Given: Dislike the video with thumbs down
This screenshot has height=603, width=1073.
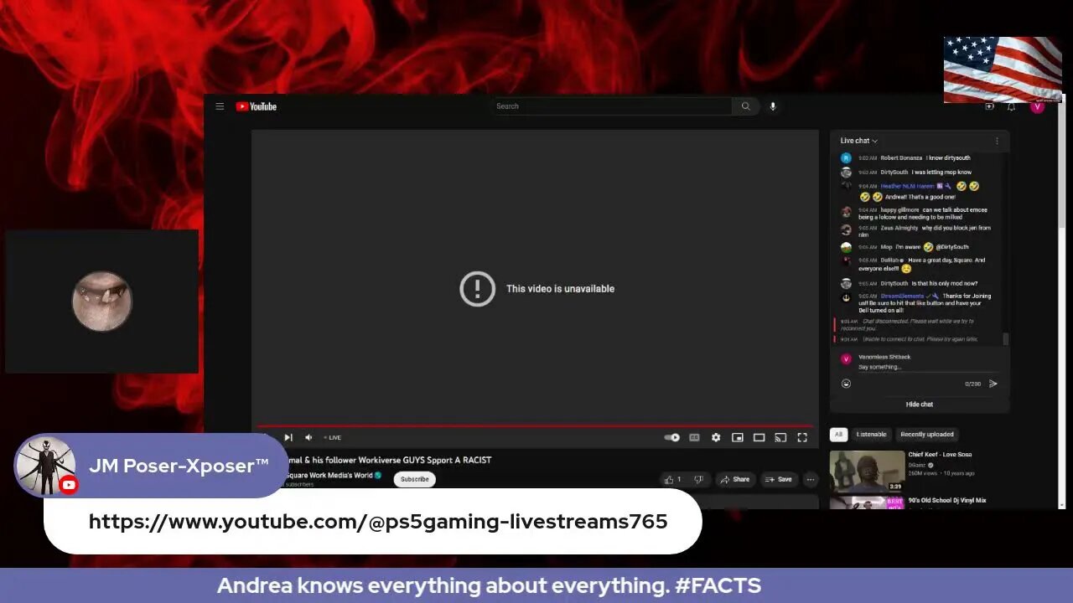Looking at the screenshot, I should point(697,480).
